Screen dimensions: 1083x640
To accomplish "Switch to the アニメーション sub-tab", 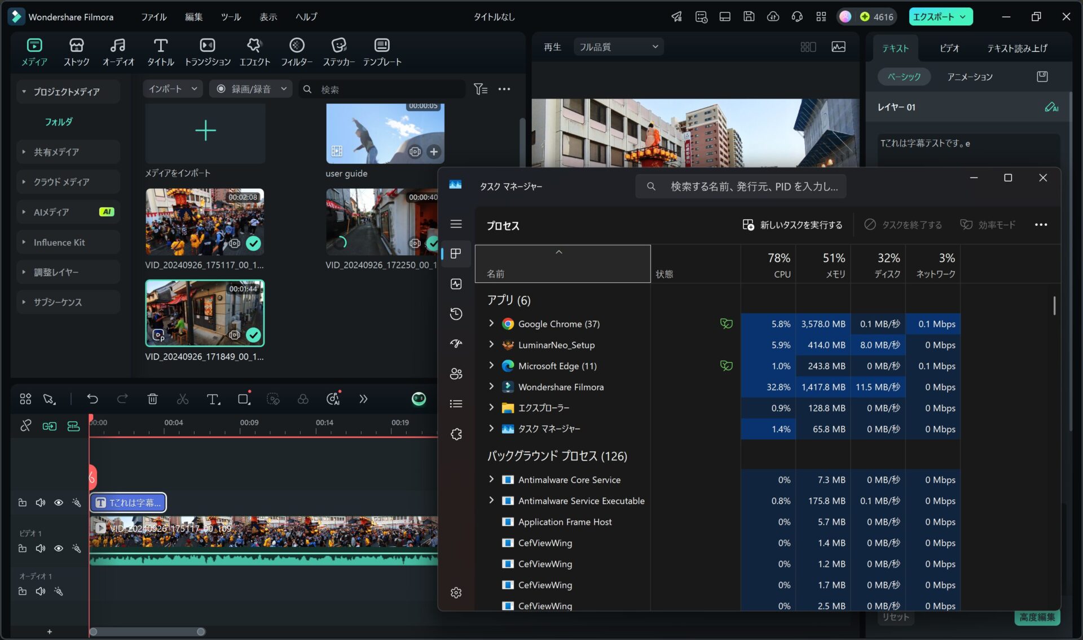I will tap(970, 77).
